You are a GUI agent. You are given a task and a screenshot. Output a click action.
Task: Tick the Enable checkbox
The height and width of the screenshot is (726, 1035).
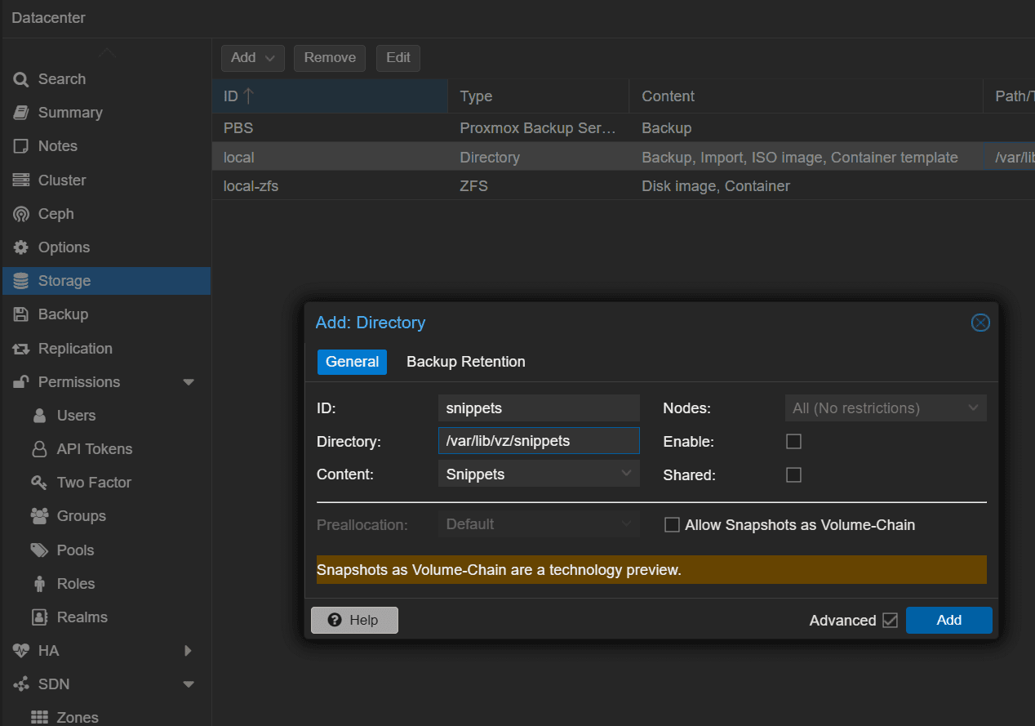point(793,442)
